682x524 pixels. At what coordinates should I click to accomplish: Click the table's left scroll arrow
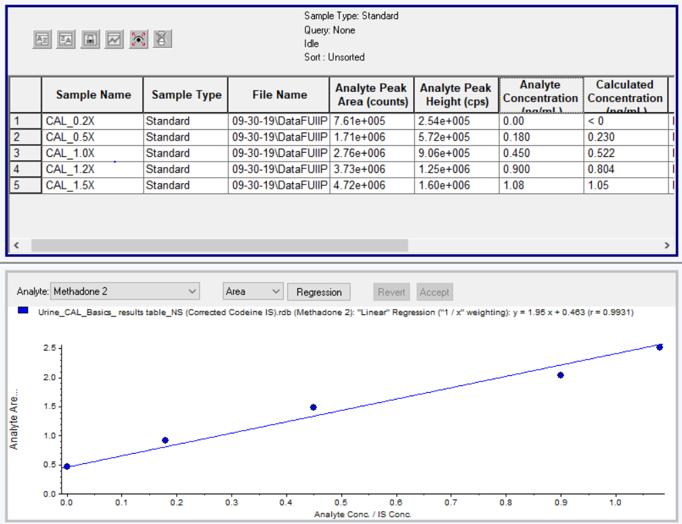(17, 245)
